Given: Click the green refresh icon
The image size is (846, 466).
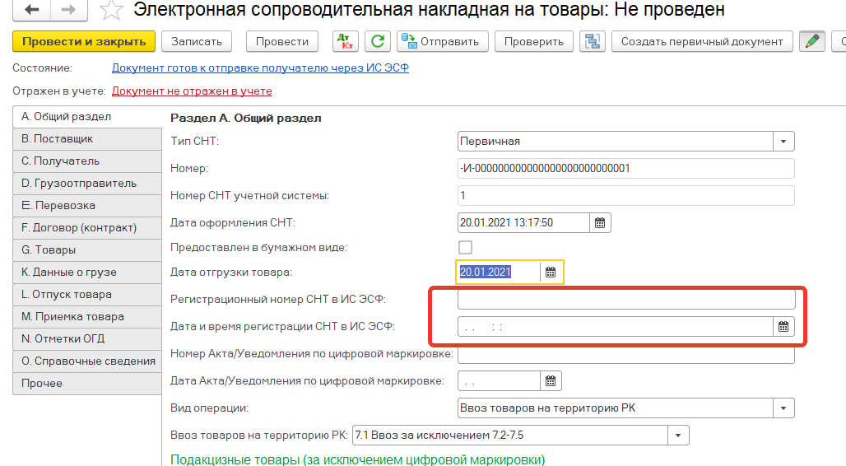Looking at the screenshot, I should click(x=378, y=41).
